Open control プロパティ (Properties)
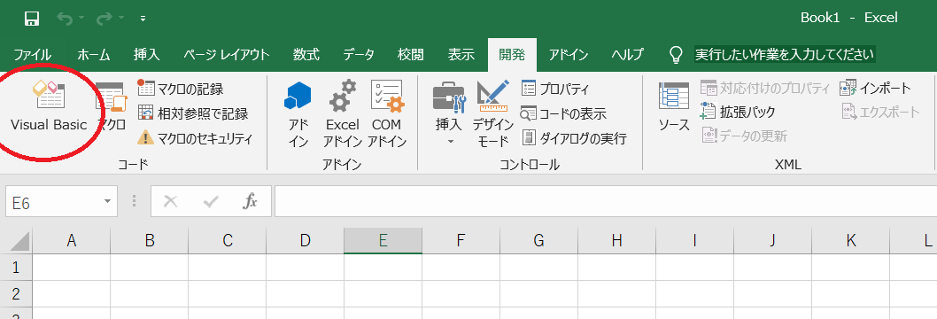The height and width of the screenshot is (319, 937). tap(556, 89)
